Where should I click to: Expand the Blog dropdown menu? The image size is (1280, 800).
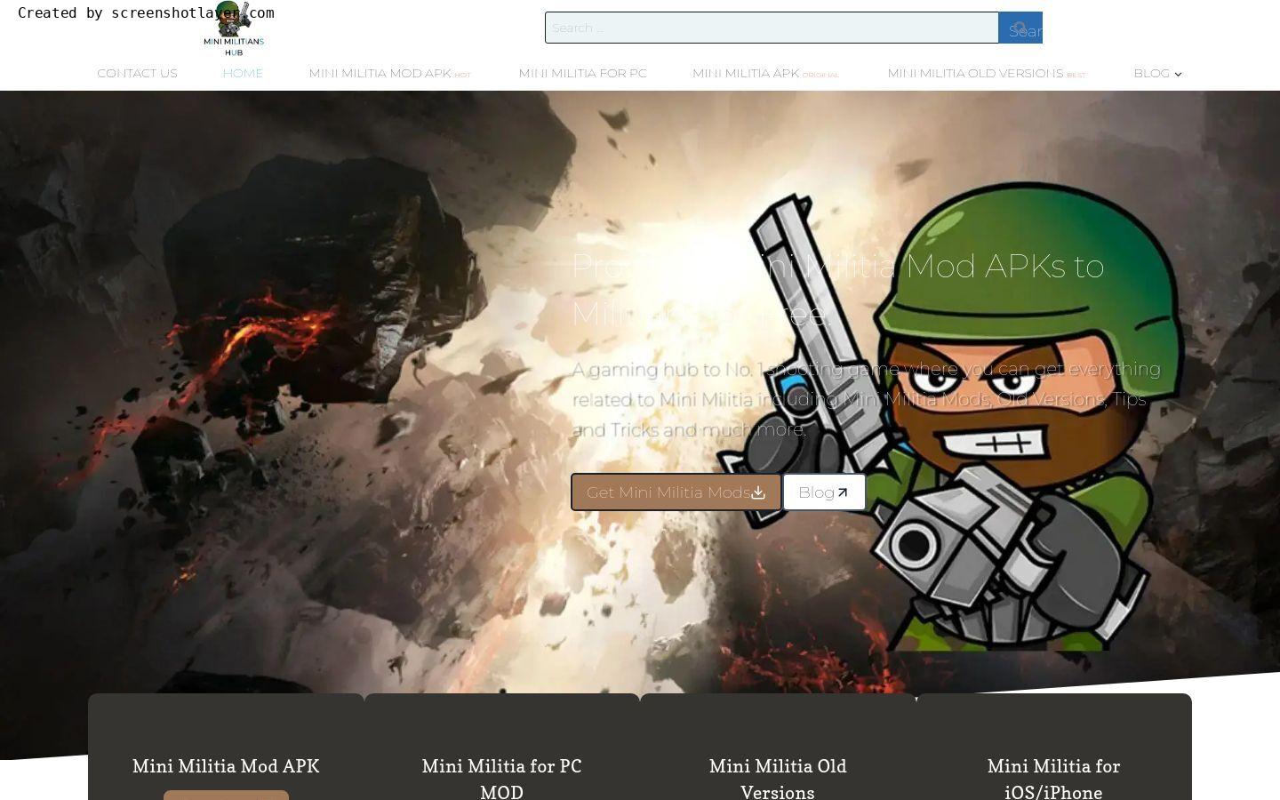pos(1157,73)
